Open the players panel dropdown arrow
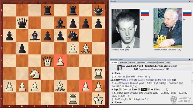The image size is (193, 108). click(190, 1)
